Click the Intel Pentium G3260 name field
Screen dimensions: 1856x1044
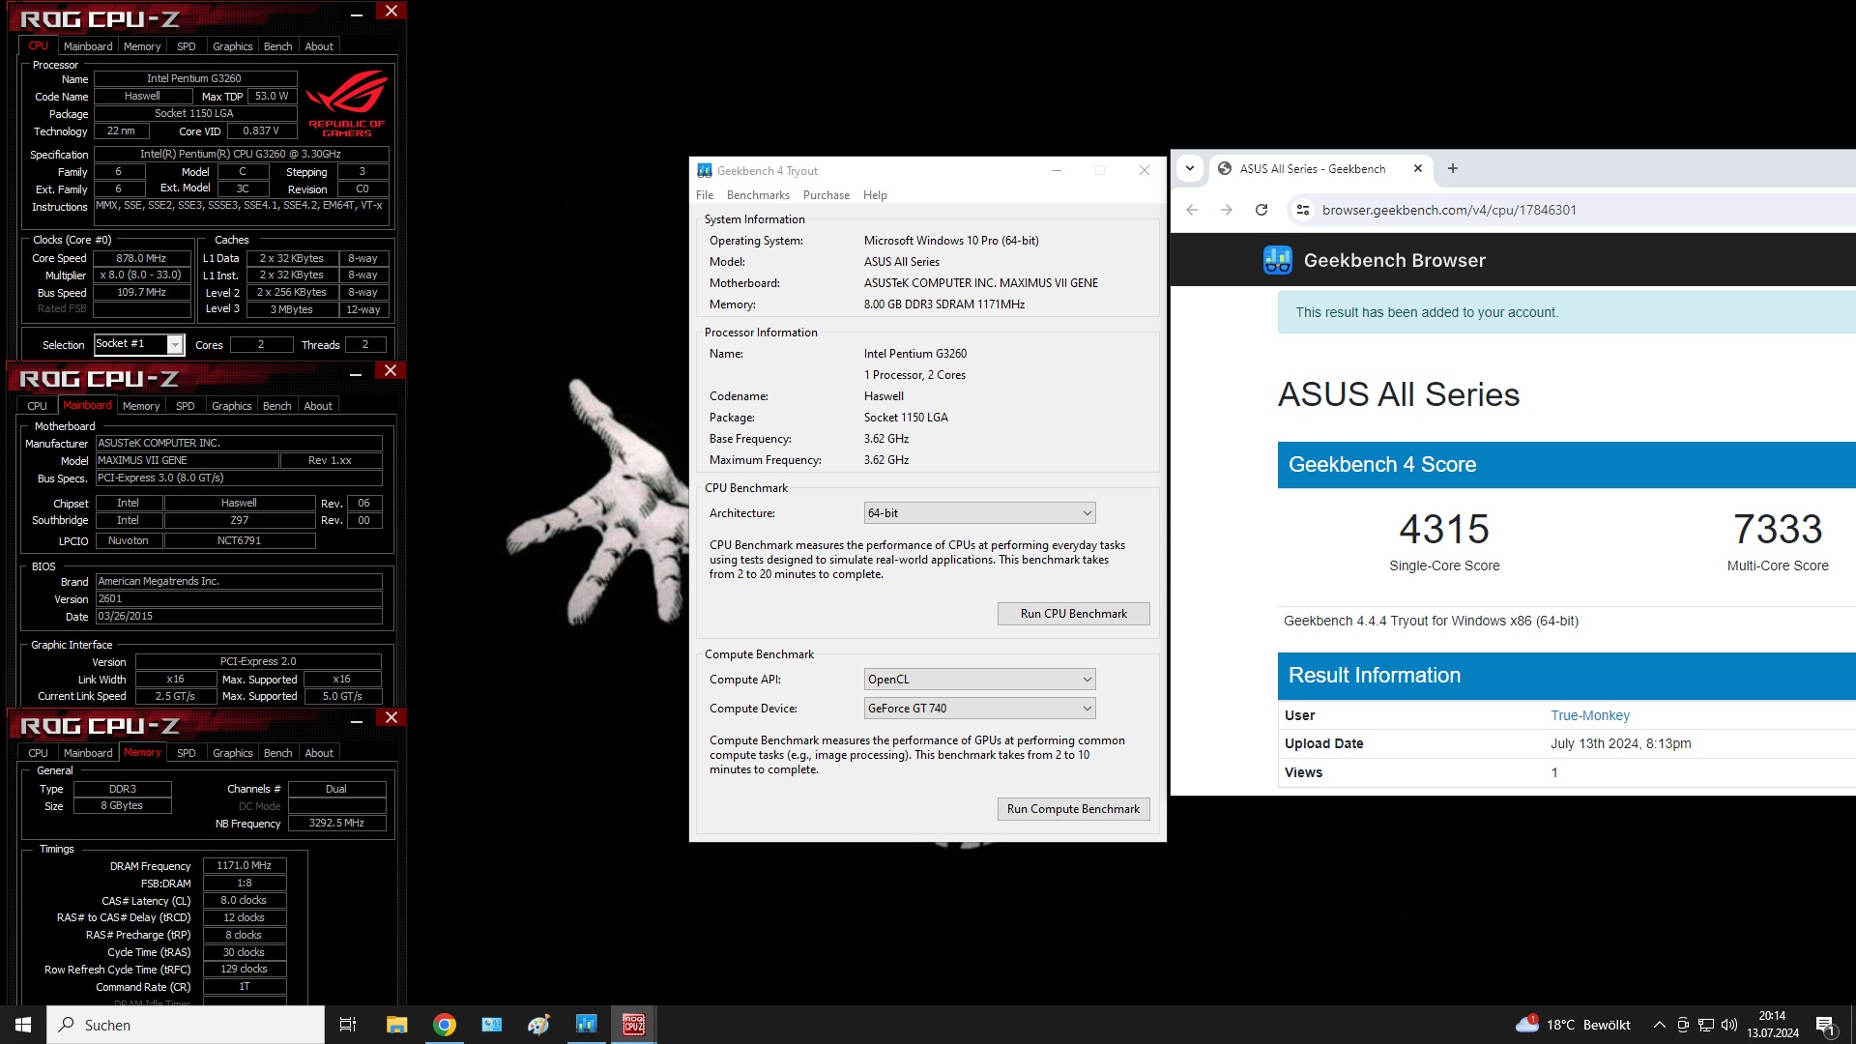coord(194,78)
